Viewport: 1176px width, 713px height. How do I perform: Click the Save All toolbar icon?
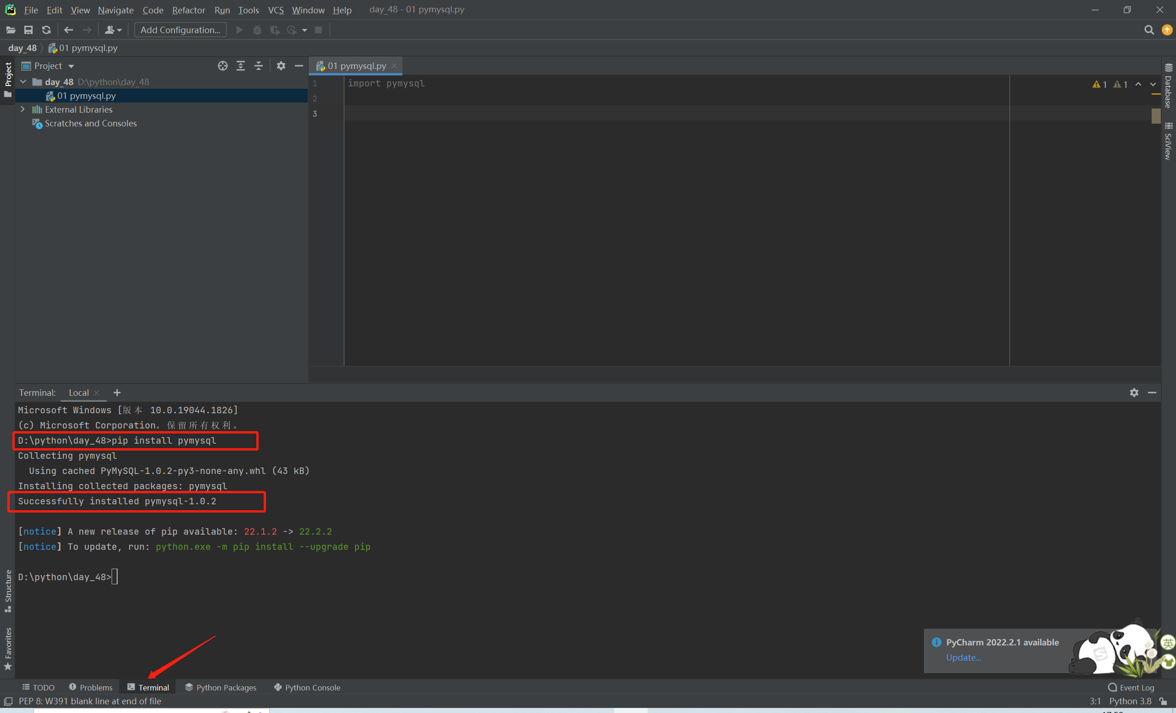click(28, 30)
